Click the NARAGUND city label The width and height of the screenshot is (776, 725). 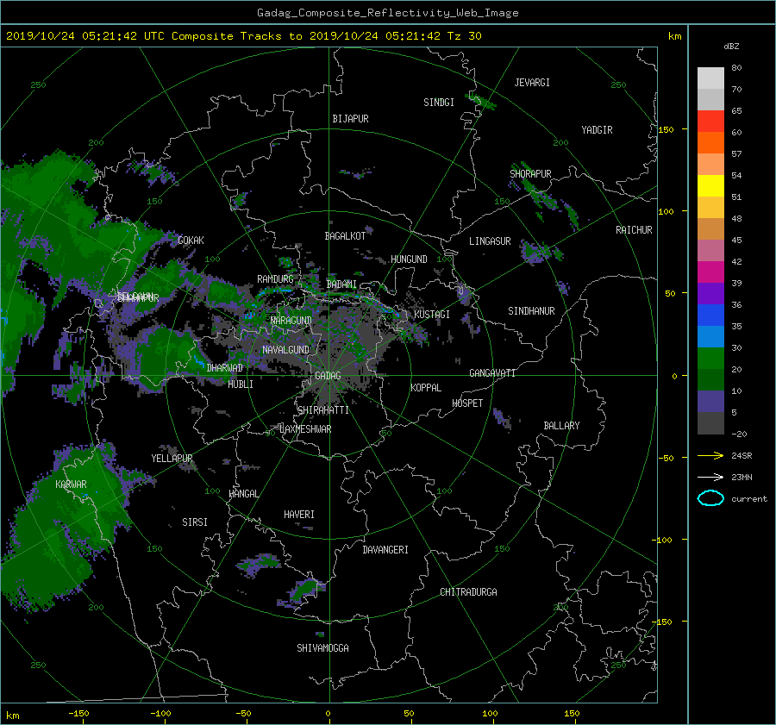tap(291, 321)
